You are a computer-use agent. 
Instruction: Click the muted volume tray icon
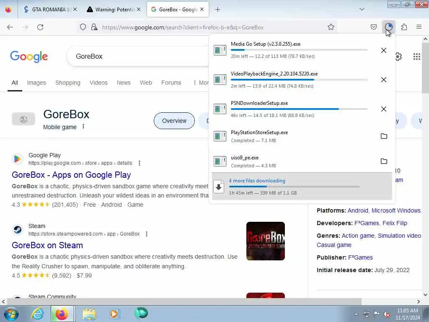click(387, 314)
